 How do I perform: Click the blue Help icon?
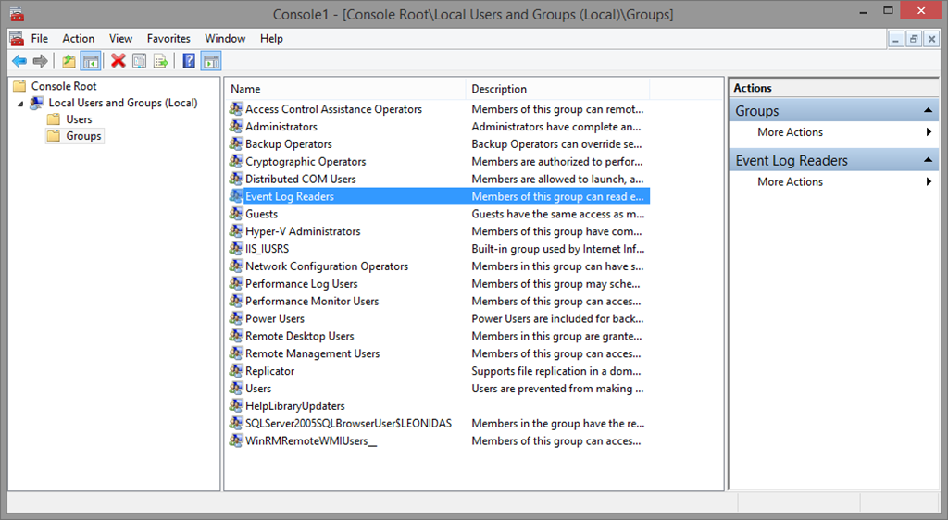189,61
